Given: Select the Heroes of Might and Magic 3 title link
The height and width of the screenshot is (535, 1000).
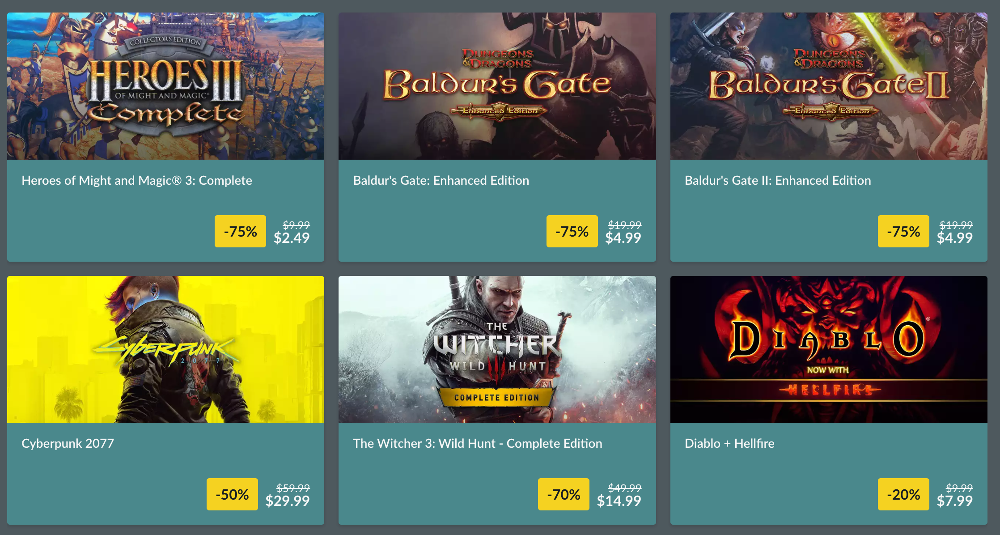Looking at the screenshot, I should pyautogui.click(x=137, y=181).
